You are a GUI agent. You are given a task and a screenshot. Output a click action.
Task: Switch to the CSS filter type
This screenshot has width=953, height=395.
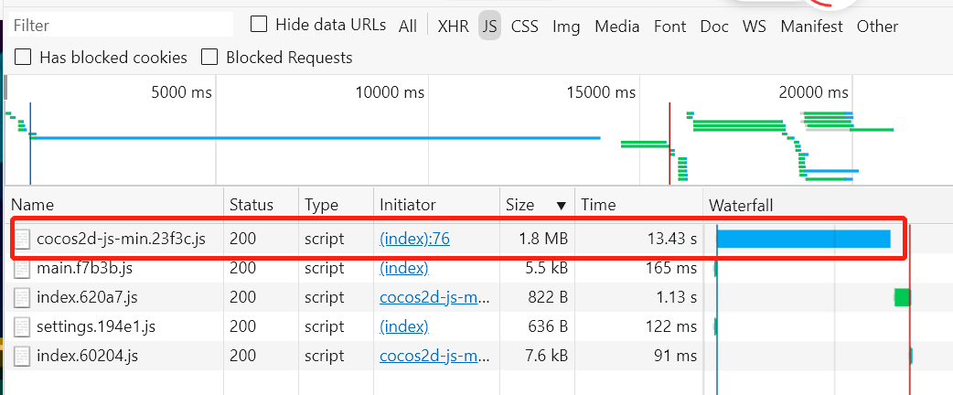click(x=524, y=27)
